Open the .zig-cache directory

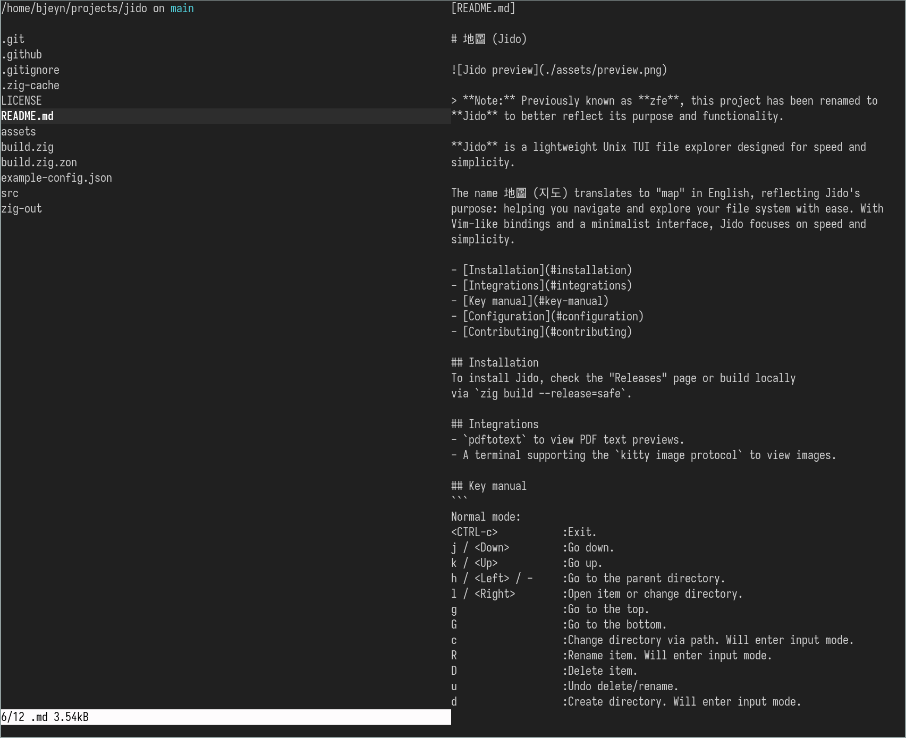(30, 86)
